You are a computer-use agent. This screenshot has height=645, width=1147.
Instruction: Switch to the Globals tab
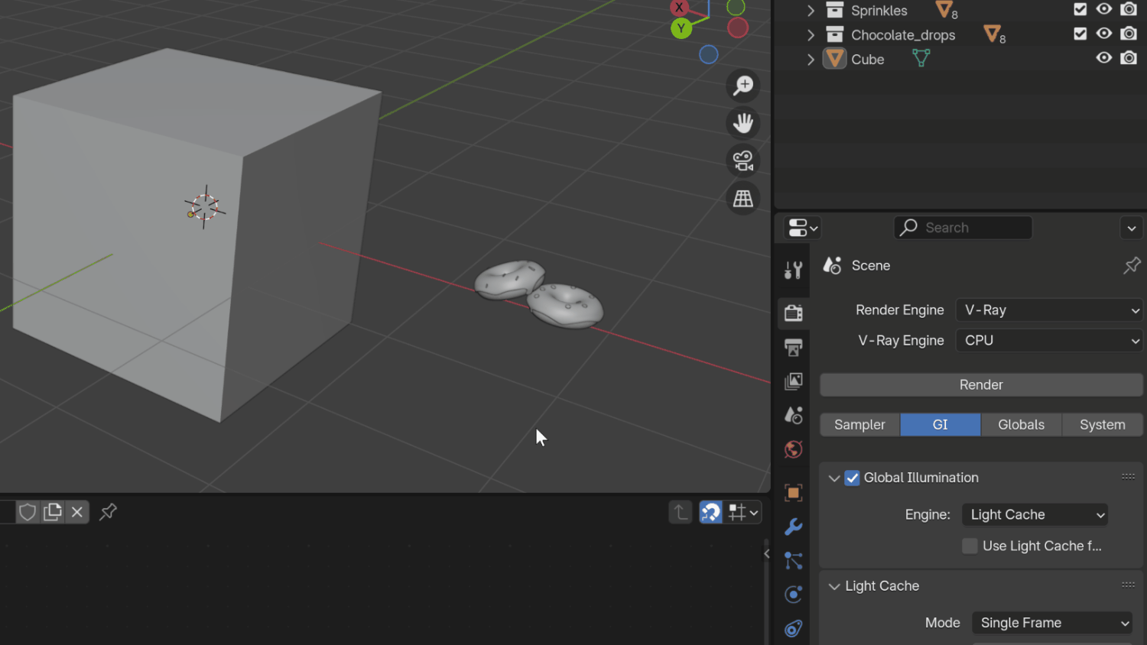coord(1021,425)
